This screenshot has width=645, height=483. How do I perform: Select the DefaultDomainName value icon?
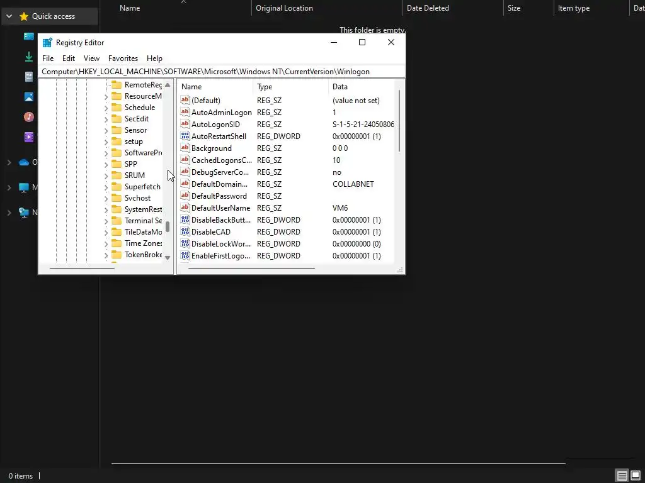click(x=185, y=184)
